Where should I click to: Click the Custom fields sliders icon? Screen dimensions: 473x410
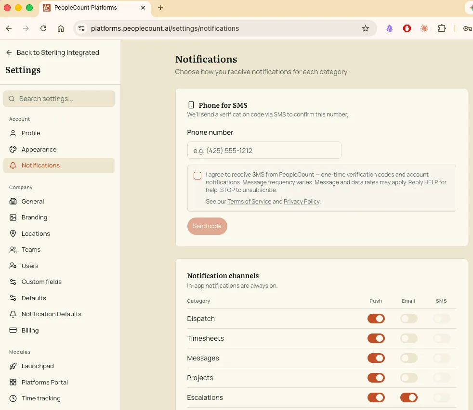[x=13, y=282]
